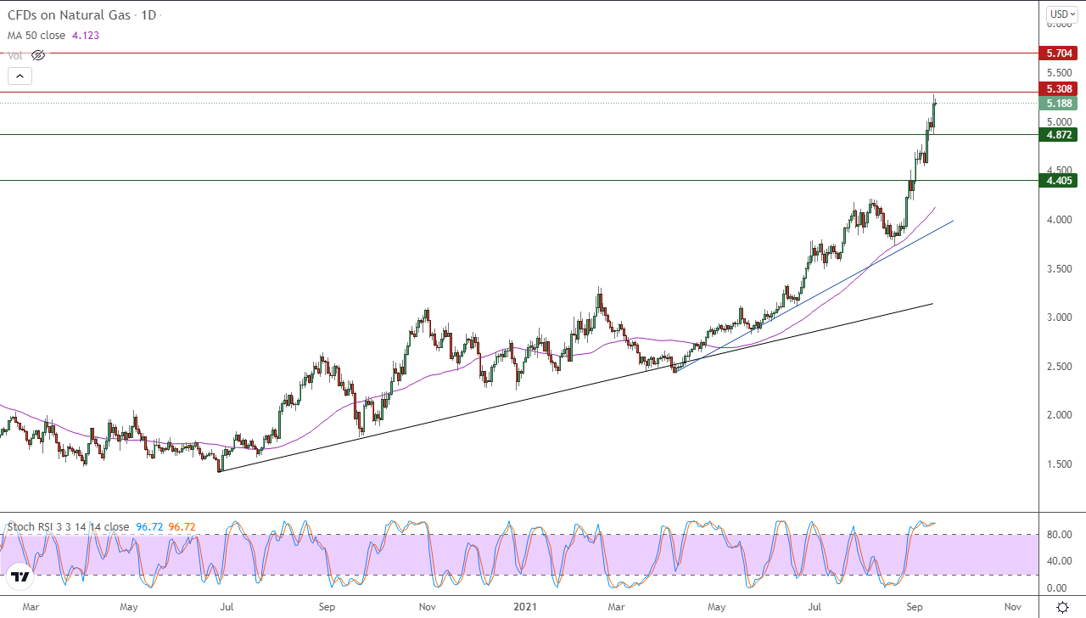Click the red 5.308 price label
Screen dimensions: 1086x618
1060,89
